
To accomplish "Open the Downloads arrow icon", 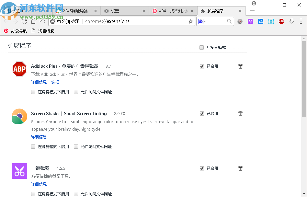I will [291, 21].
